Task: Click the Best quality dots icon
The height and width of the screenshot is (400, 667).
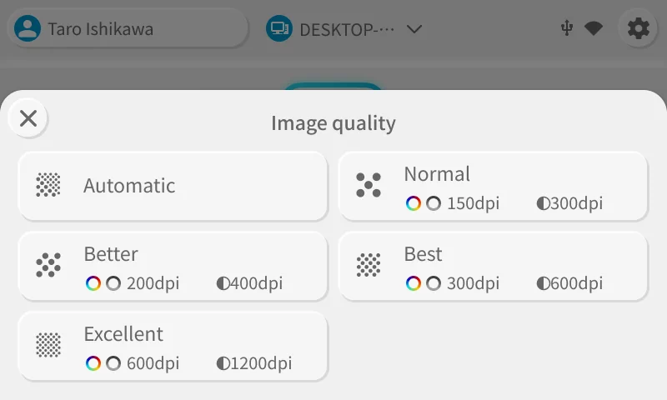Action: [369, 265]
